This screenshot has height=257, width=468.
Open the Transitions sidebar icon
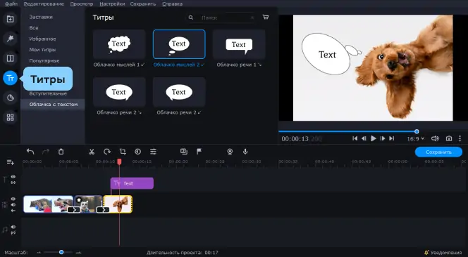coord(10,58)
